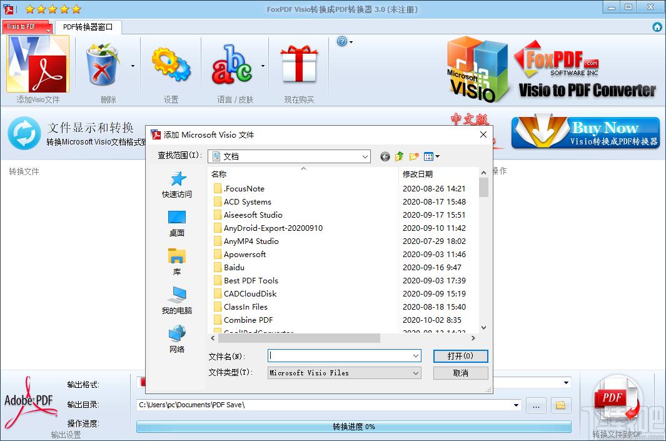Click in the file name input field

(x=340, y=356)
